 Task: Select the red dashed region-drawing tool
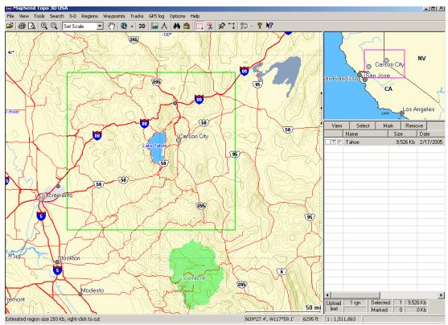(x=199, y=26)
